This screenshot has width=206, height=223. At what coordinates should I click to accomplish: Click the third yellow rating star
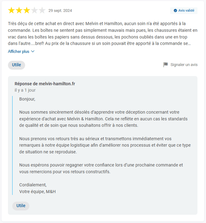pos(27,10)
